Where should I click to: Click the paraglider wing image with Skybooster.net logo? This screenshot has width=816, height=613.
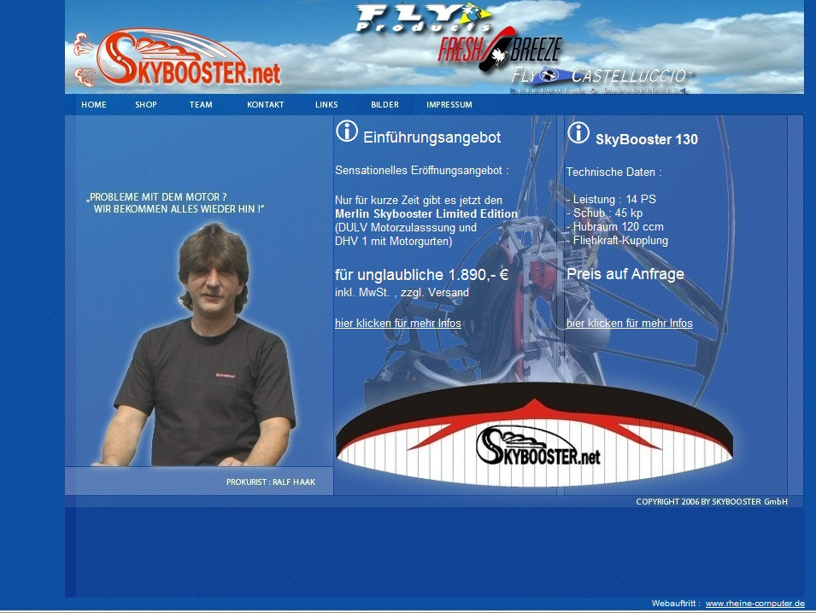[535, 435]
